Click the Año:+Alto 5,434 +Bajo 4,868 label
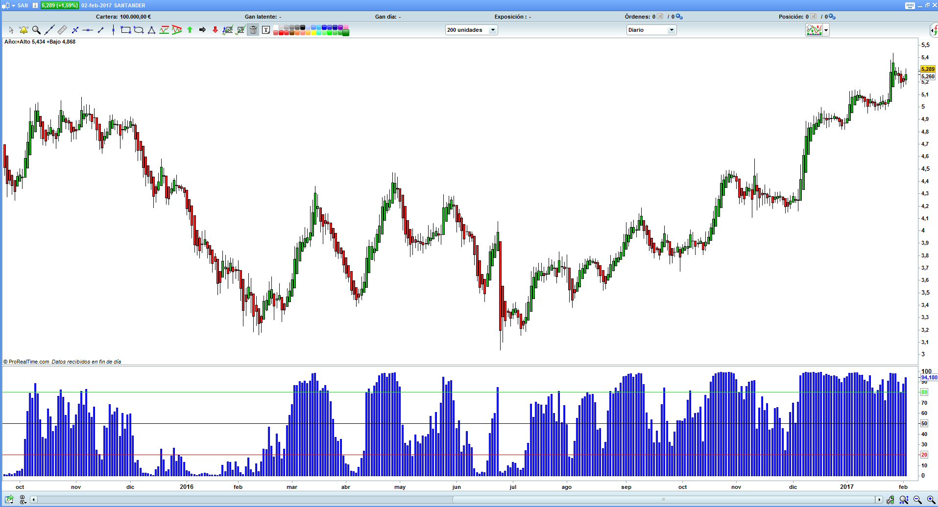938x507 pixels. [40, 42]
